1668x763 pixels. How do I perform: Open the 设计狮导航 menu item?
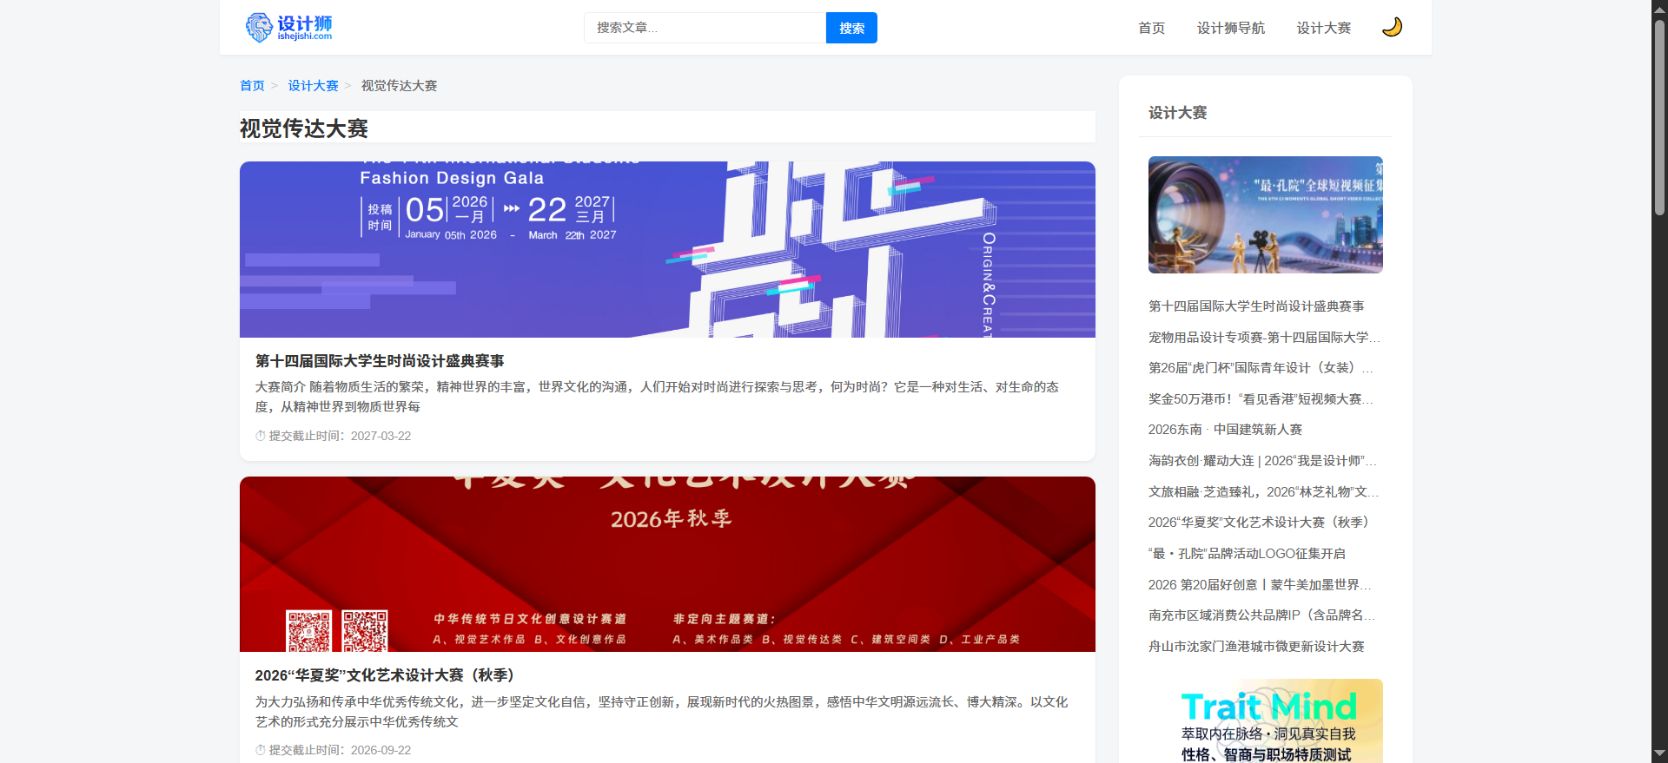pos(1230,28)
